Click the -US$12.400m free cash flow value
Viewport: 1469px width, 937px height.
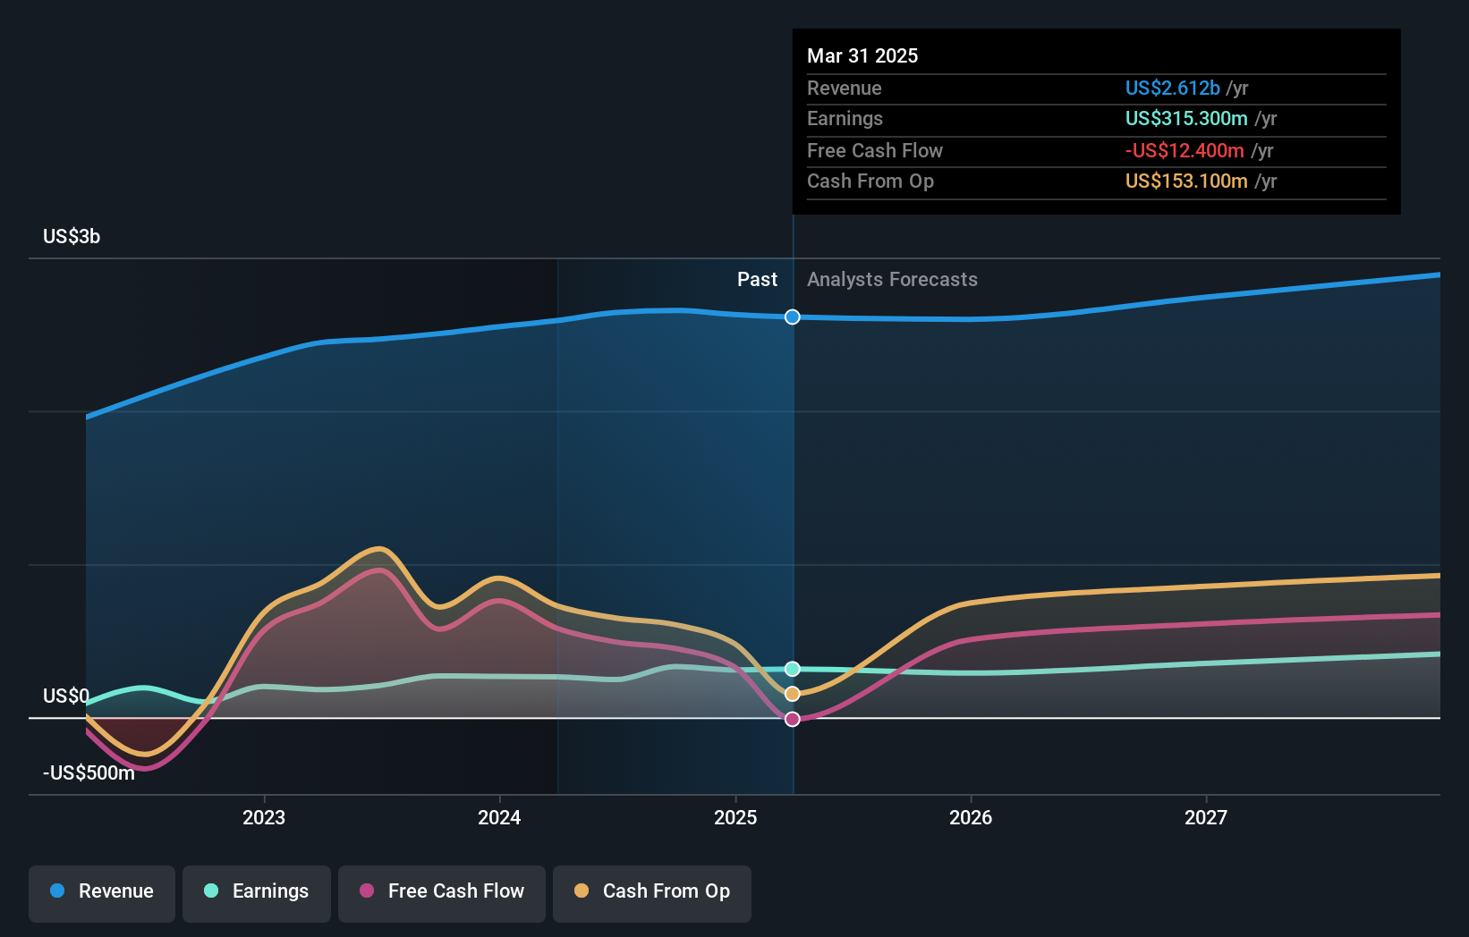pyautogui.click(x=1185, y=150)
